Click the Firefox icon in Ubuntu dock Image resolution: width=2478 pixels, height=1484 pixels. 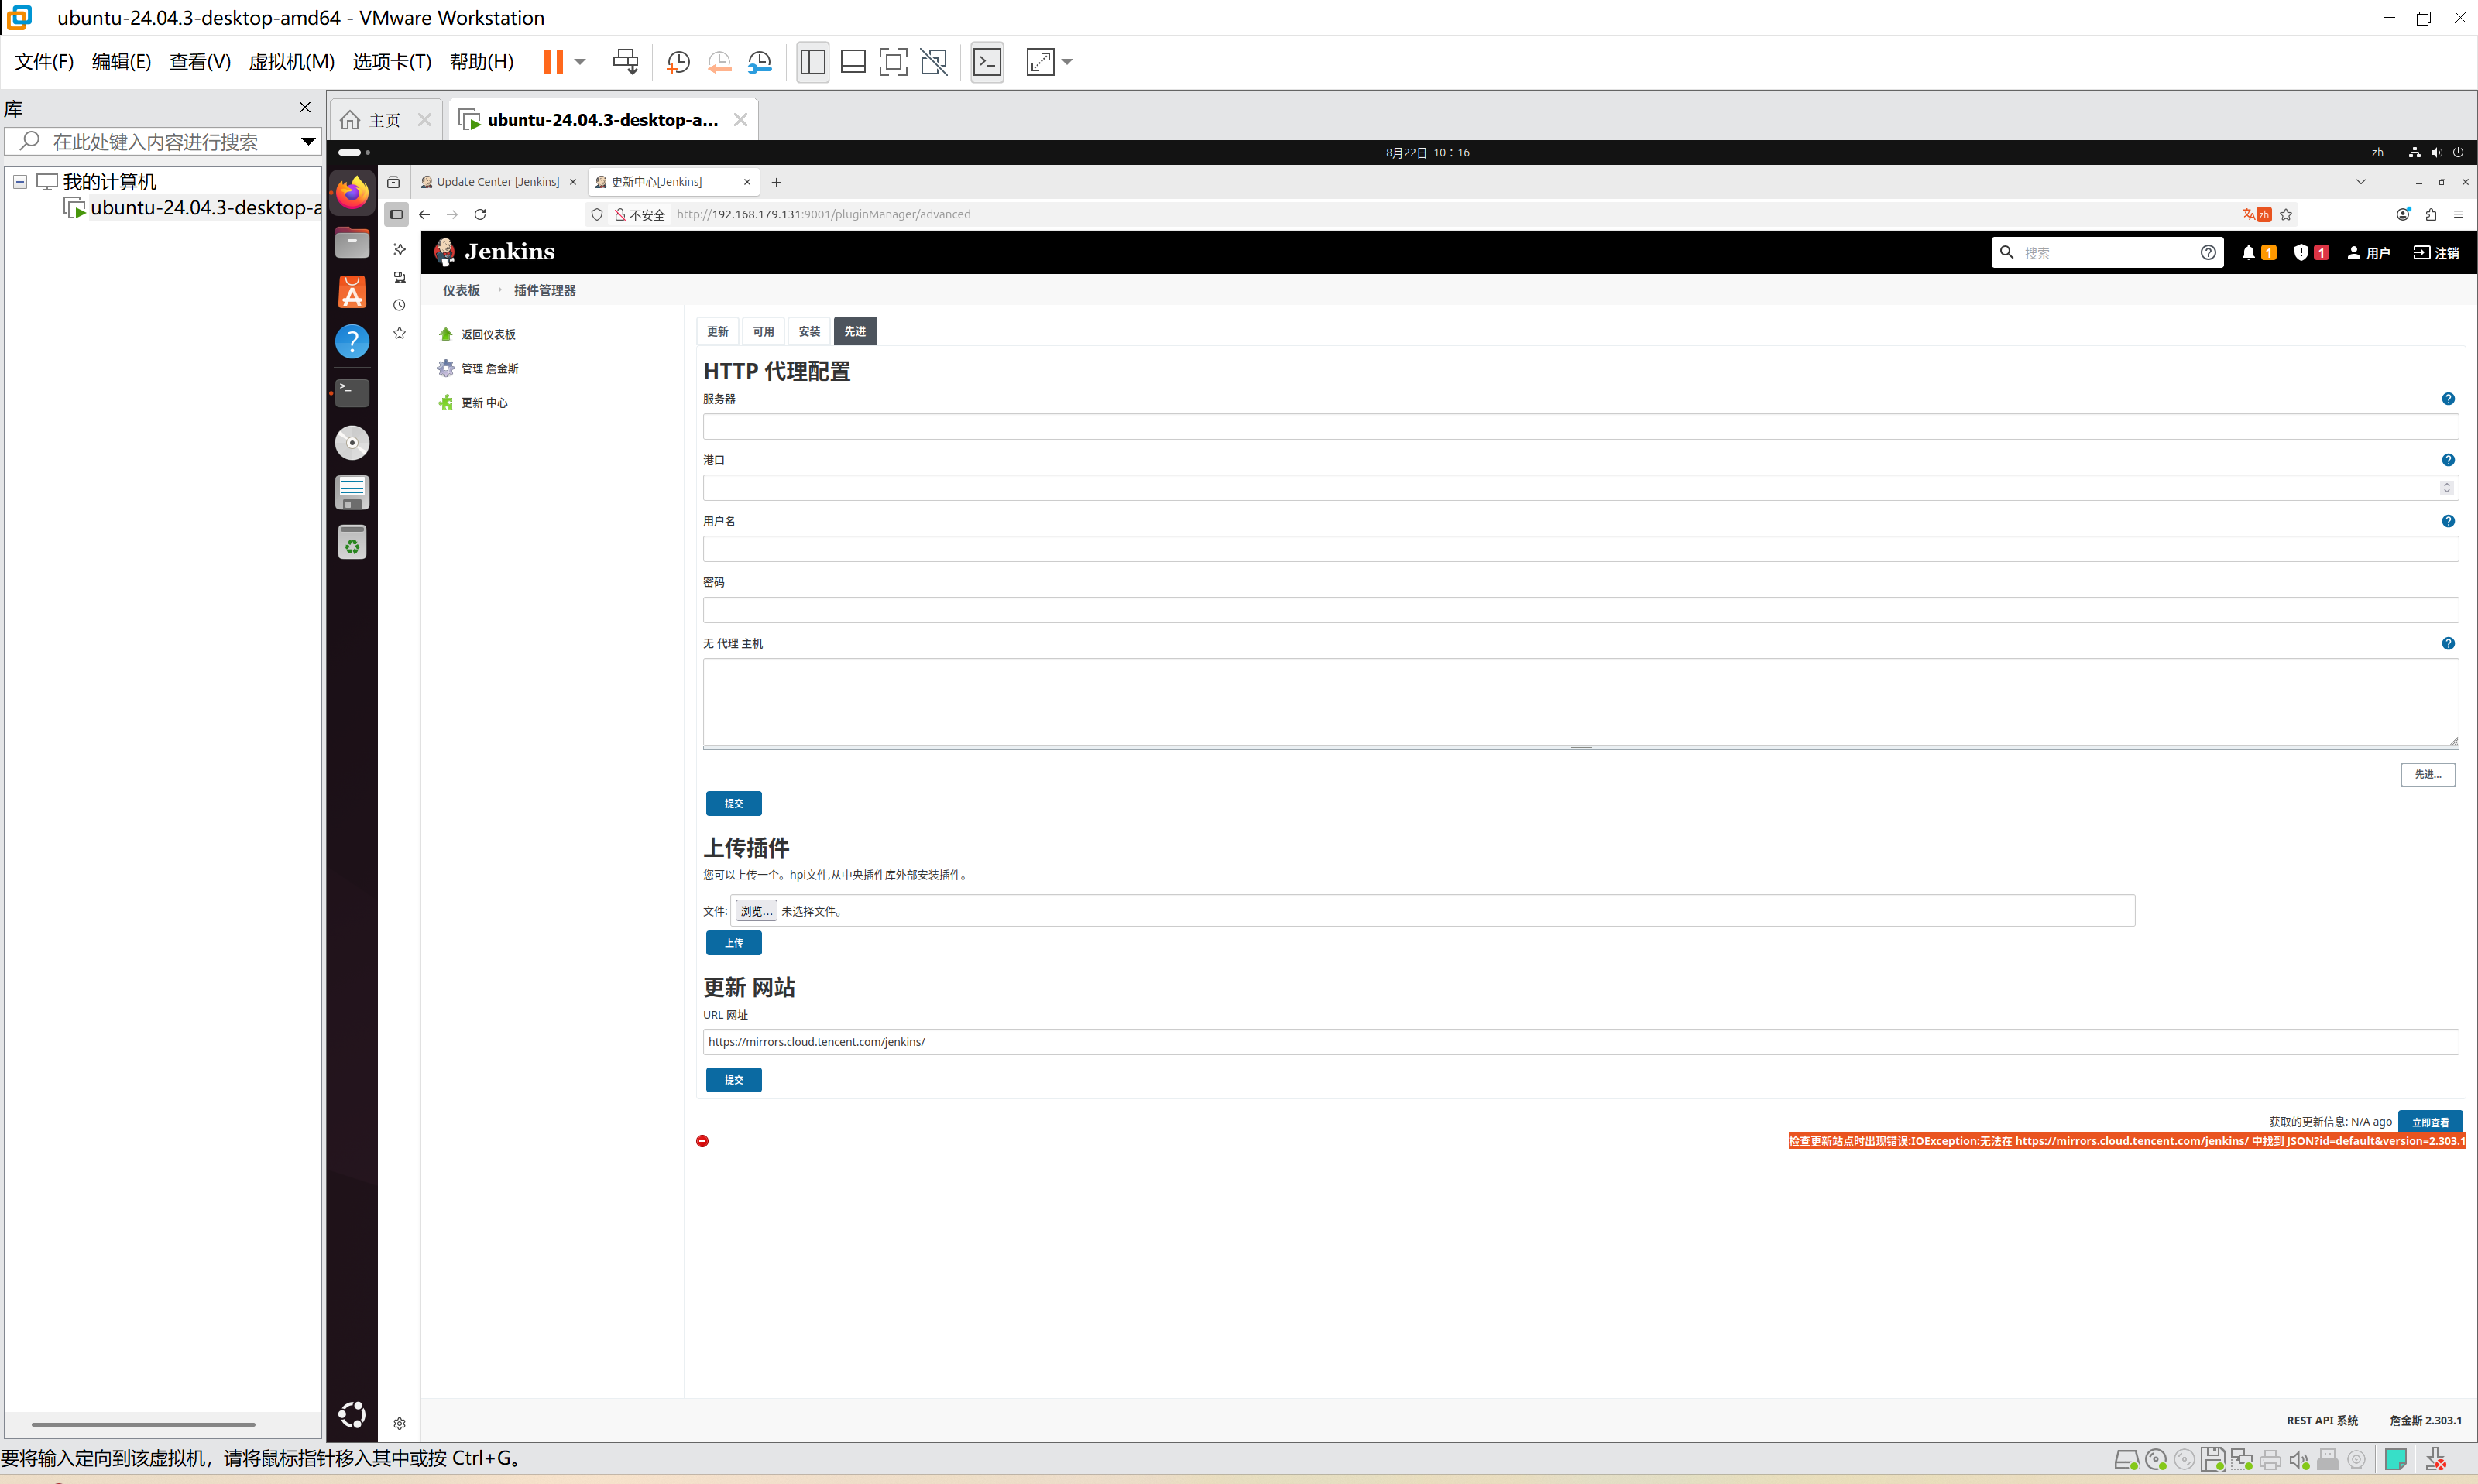coord(352,192)
